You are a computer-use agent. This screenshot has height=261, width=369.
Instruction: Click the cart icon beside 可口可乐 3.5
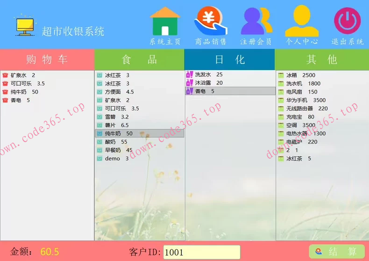point(5,84)
